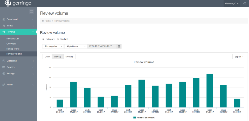Click the Settings gear icon
This screenshot has height=121, width=249.
4,74
